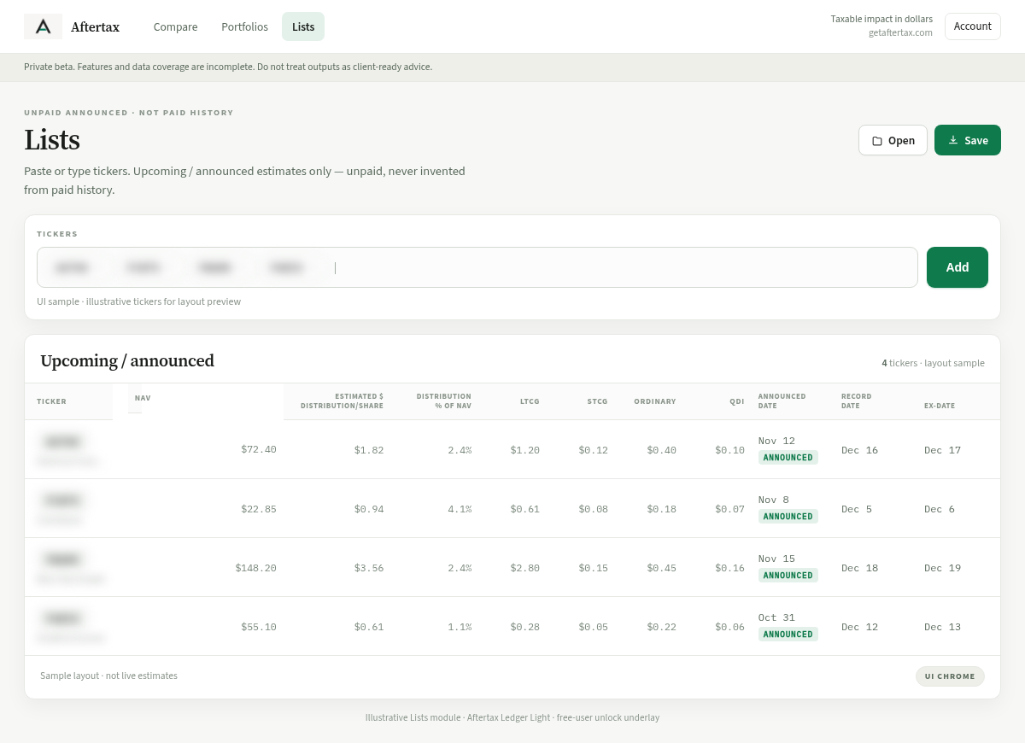Open the Compare tab

tap(175, 26)
